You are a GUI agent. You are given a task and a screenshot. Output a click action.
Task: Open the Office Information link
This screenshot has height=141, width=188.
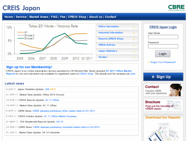109,27
